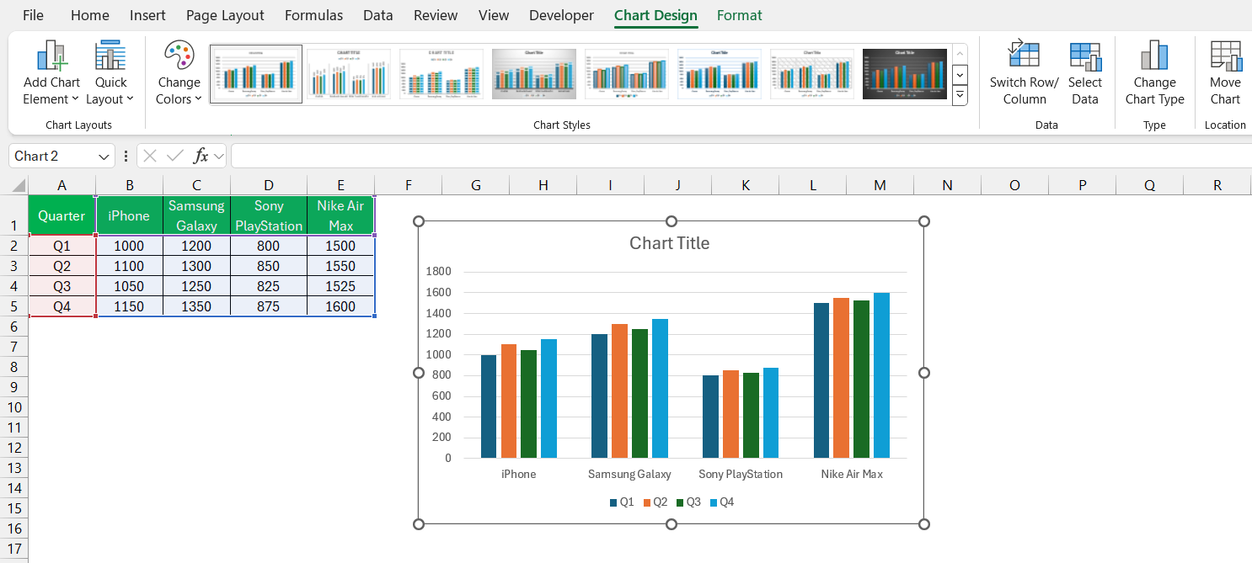Switch to the Developer tab
1252x563 pixels.
tap(561, 15)
